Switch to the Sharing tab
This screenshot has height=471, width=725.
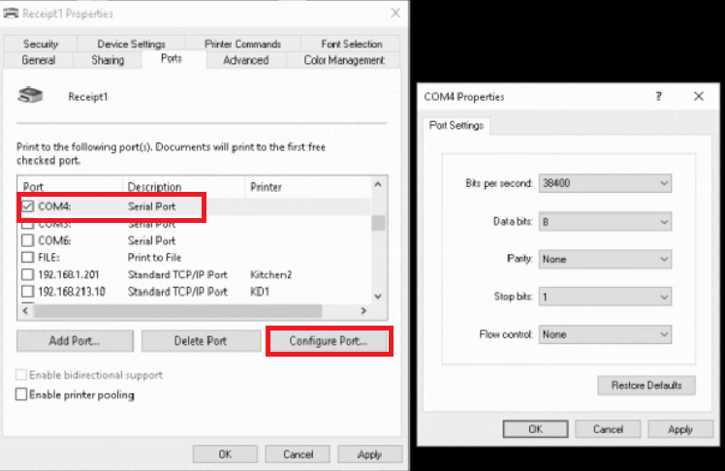click(x=108, y=60)
